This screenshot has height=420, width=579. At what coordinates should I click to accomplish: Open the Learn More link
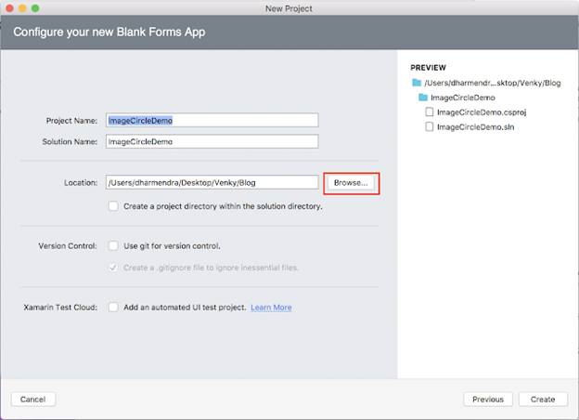pyautogui.click(x=271, y=308)
